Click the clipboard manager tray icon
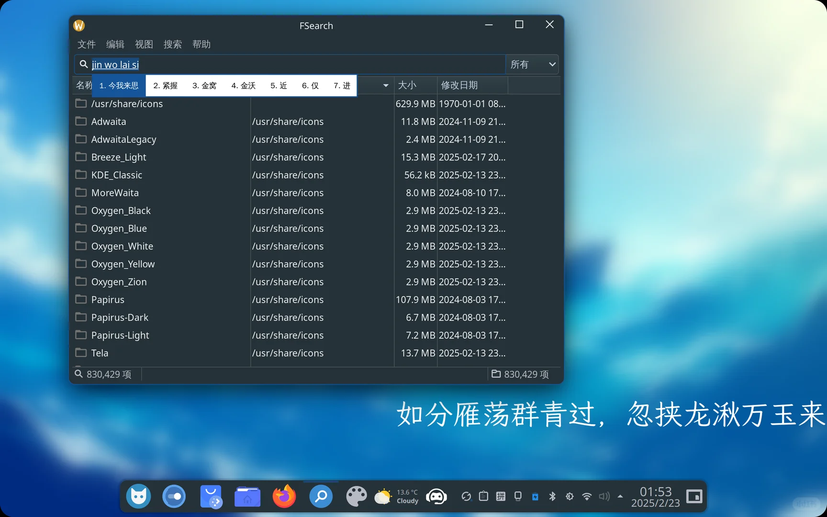The width and height of the screenshot is (827, 517). click(x=483, y=496)
